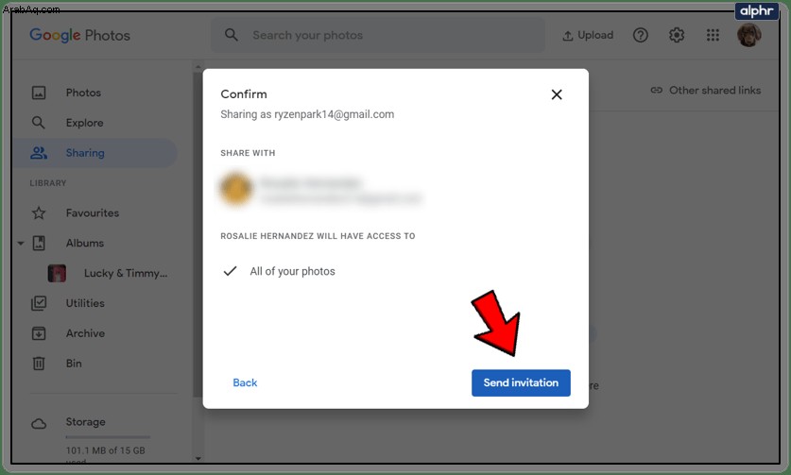
Task: Click the Upload button
Action: click(588, 35)
